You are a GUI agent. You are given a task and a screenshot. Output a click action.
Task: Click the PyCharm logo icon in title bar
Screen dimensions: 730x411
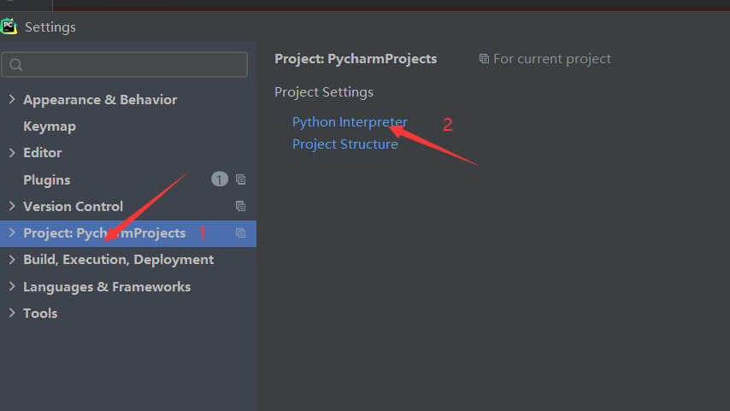[x=9, y=26]
